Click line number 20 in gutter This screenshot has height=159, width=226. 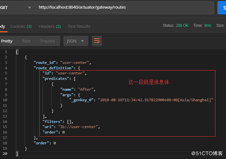[5, 154]
